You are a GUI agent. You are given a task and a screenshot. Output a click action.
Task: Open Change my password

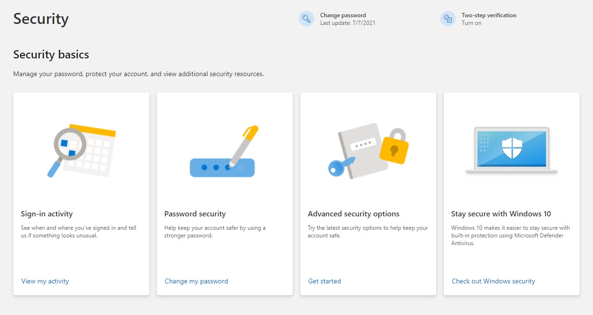(196, 281)
